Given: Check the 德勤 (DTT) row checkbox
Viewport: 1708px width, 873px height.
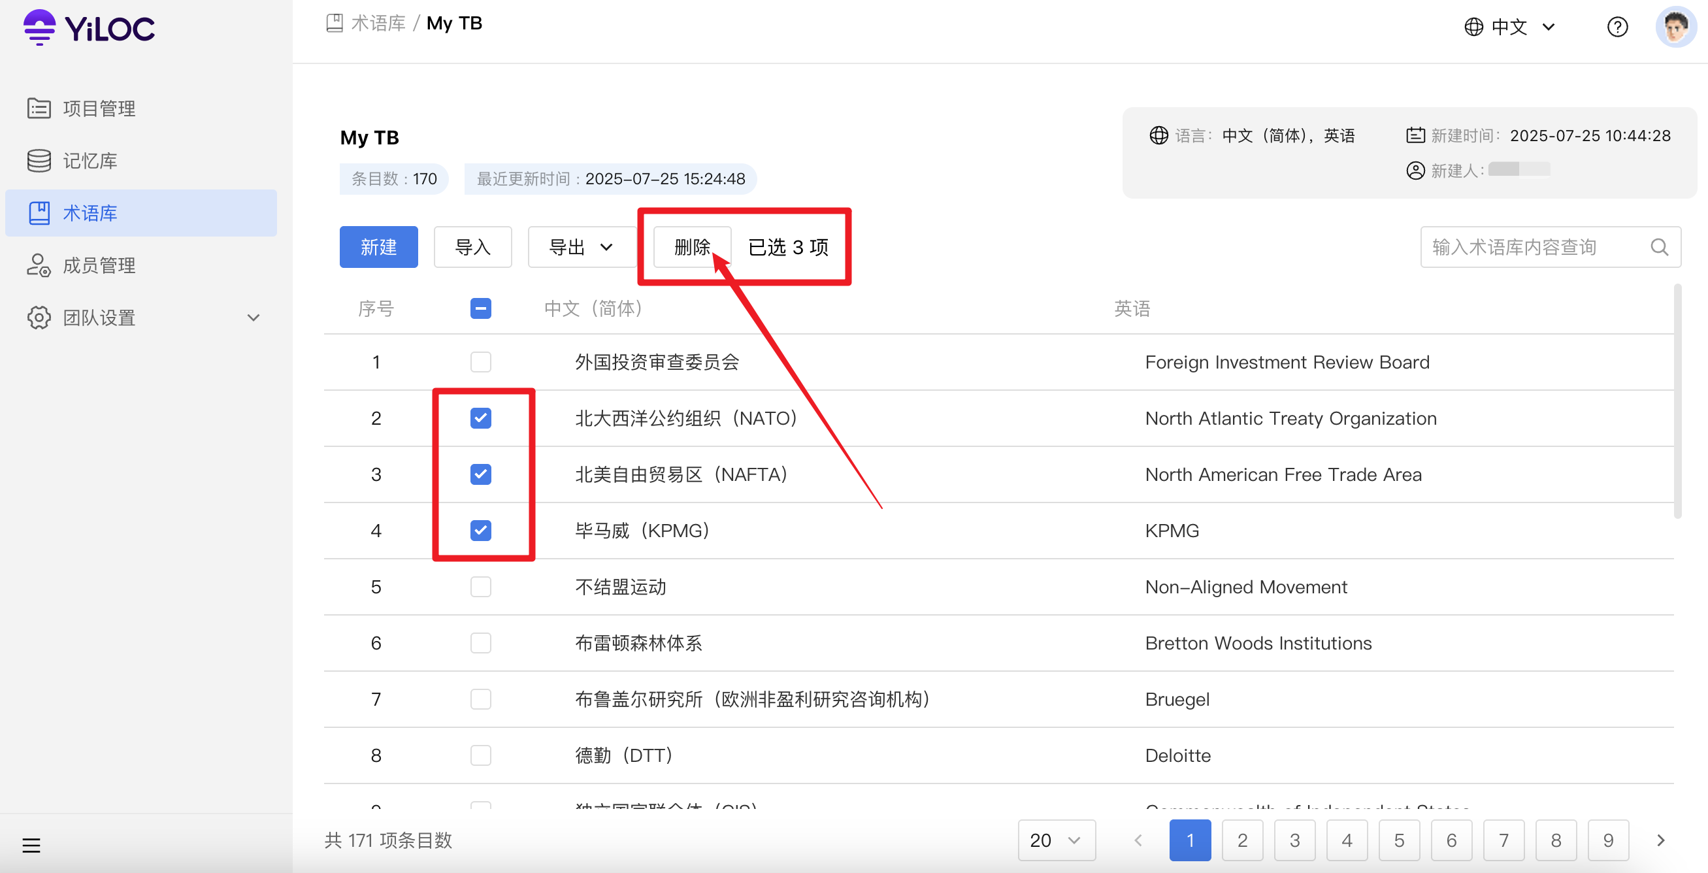Looking at the screenshot, I should pyautogui.click(x=481, y=755).
